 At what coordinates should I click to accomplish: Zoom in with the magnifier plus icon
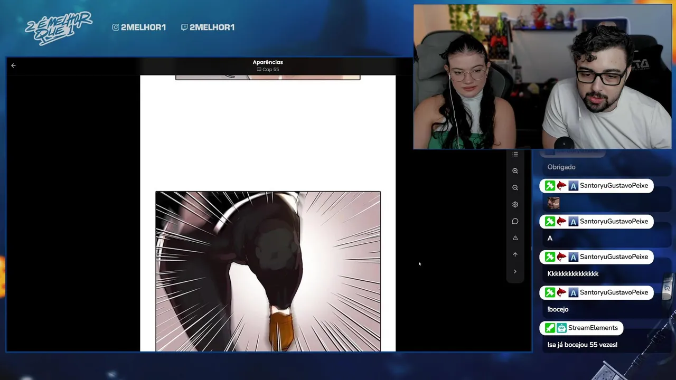tap(515, 171)
